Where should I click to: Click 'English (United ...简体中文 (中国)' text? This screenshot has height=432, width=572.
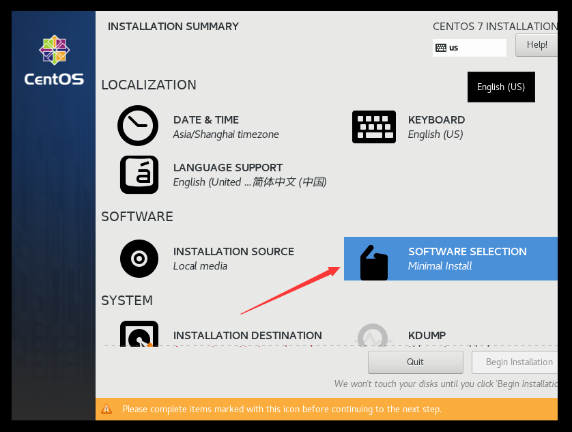pyautogui.click(x=250, y=182)
